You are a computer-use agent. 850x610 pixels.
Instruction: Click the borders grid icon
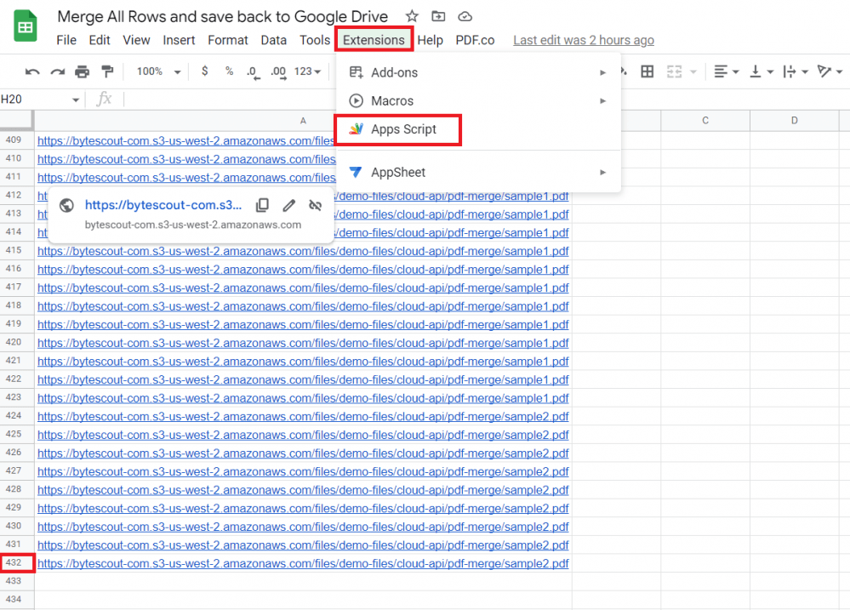pyautogui.click(x=647, y=71)
